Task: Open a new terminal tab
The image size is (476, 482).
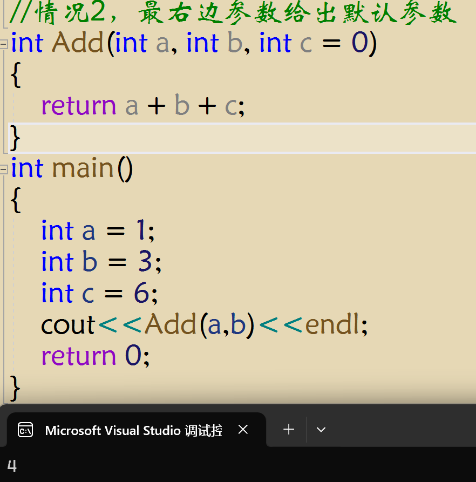Action: (x=288, y=429)
